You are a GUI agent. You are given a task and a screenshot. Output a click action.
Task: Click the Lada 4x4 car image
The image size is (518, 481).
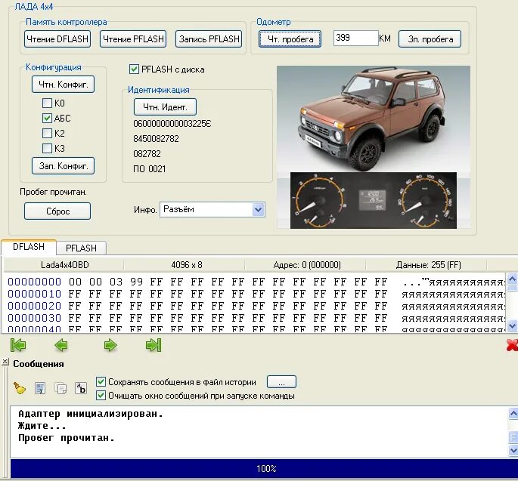pos(374,119)
